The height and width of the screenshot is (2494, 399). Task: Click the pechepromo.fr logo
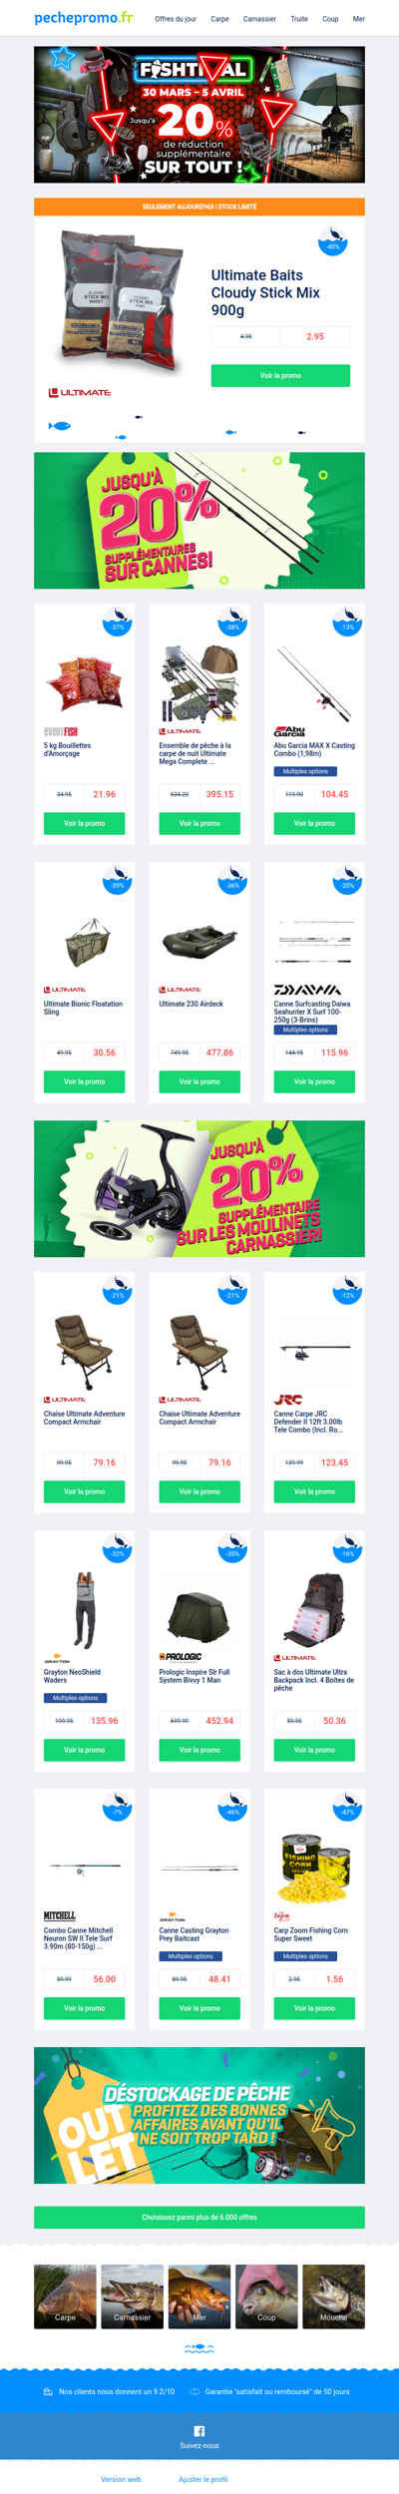coord(84,18)
